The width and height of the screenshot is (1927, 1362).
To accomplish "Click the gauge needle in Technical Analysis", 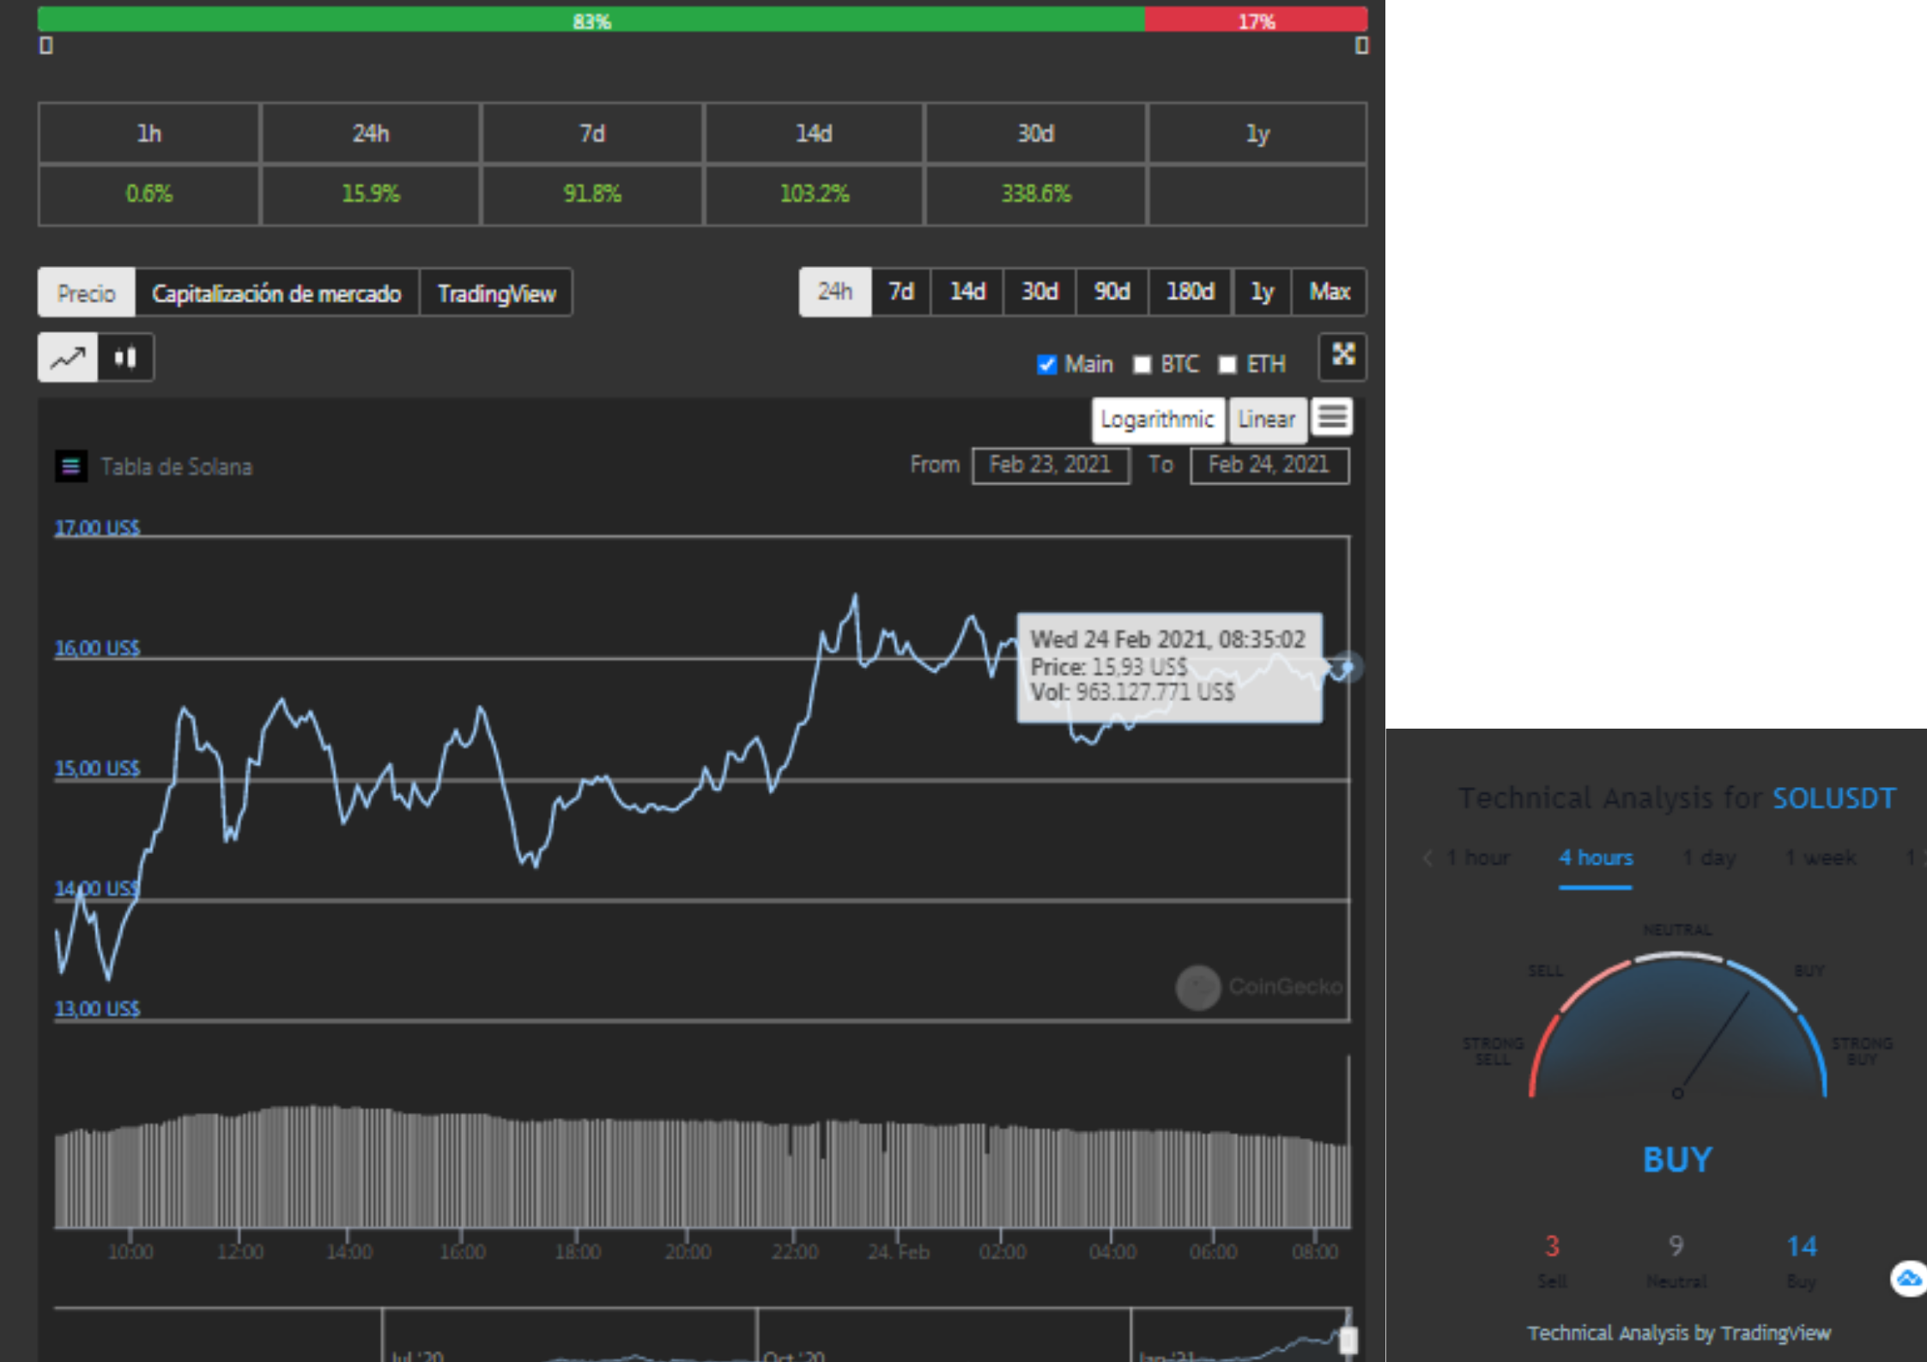I will 1712,1044.
